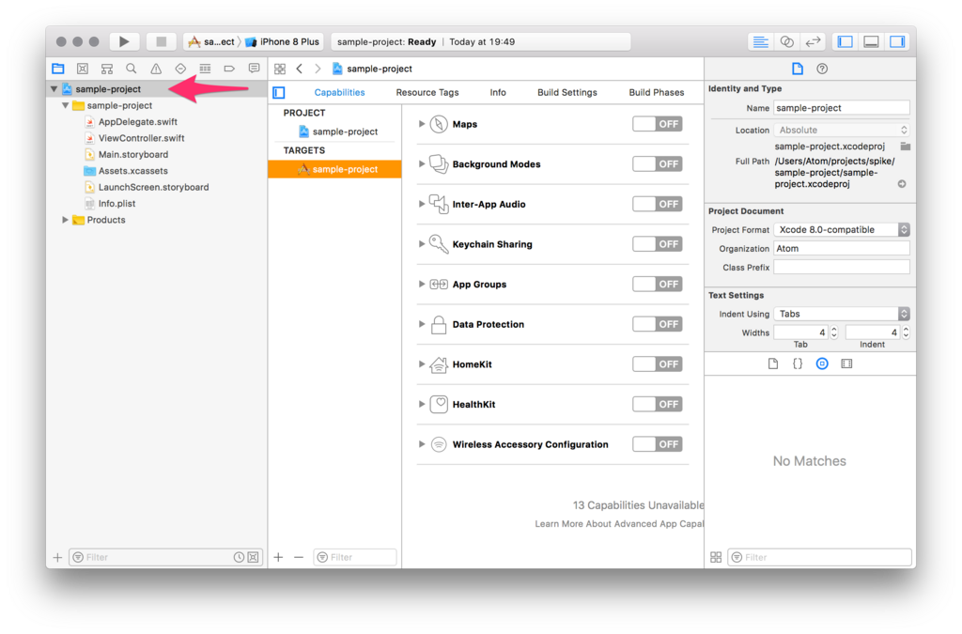This screenshot has height=634, width=962.
Task: Open Learn More About Advanced App Capabilities
Action: (619, 523)
